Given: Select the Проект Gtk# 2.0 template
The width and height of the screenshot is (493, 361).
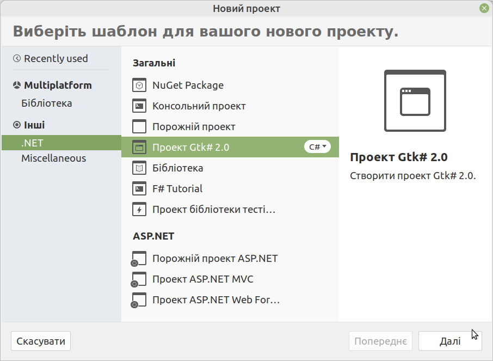Looking at the screenshot, I should coord(230,147).
